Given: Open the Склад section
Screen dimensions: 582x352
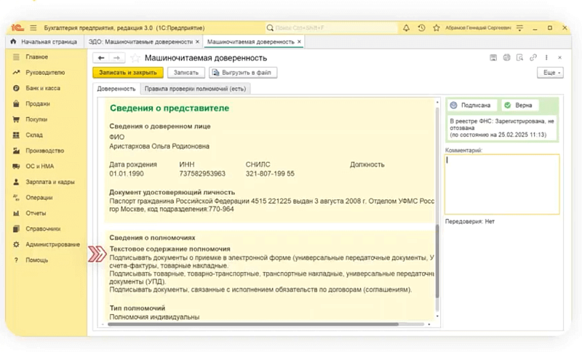Looking at the screenshot, I should [34, 135].
